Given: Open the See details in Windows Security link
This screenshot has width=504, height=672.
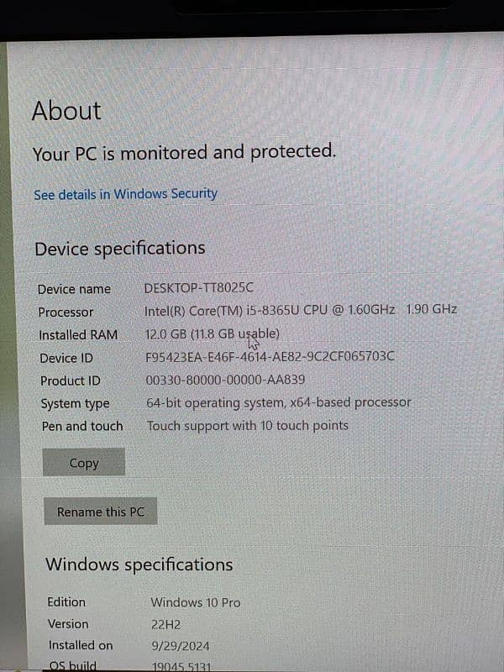Looking at the screenshot, I should coord(125,194).
